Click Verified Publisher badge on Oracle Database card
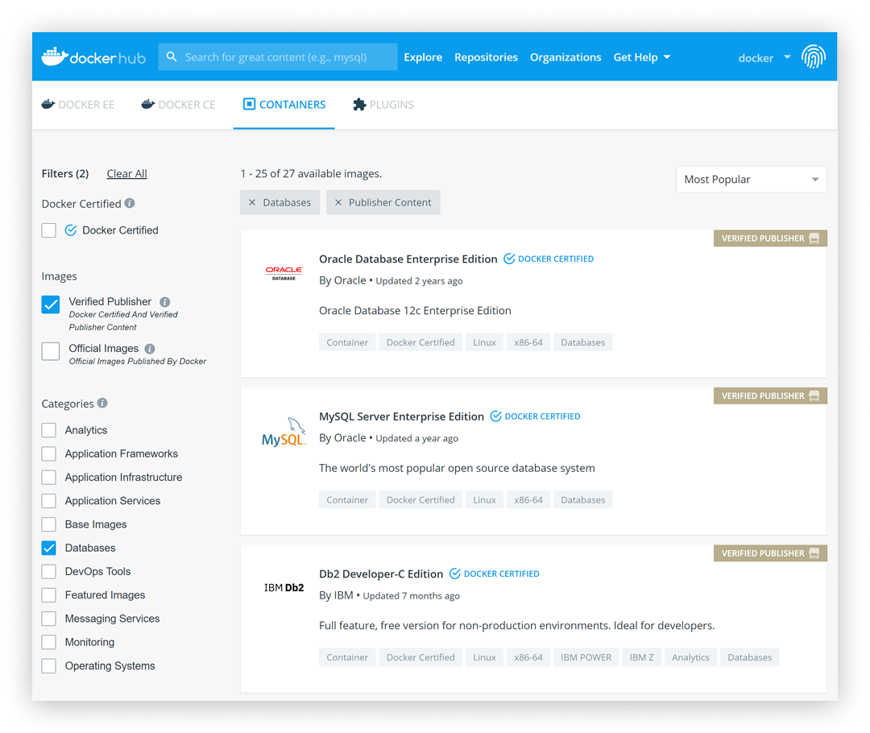This screenshot has width=870, height=733. [x=770, y=238]
